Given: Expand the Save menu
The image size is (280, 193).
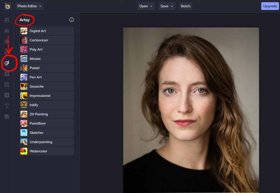Looking at the screenshot, I should tap(167, 6).
